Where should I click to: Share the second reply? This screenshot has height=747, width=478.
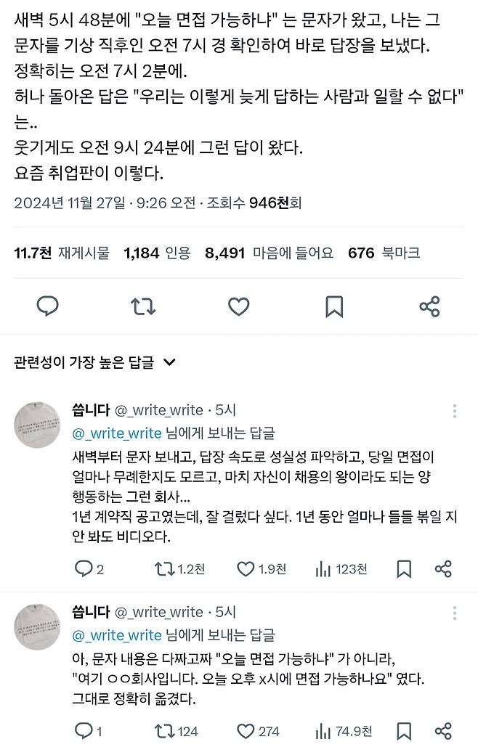click(443, 730)
